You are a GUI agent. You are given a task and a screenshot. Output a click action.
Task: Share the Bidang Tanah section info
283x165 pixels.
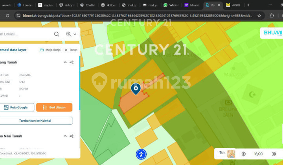point(72,62)
